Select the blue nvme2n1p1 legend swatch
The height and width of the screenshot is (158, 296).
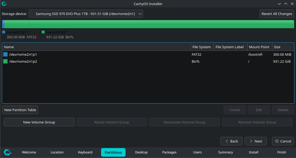[x=3, y=32]
